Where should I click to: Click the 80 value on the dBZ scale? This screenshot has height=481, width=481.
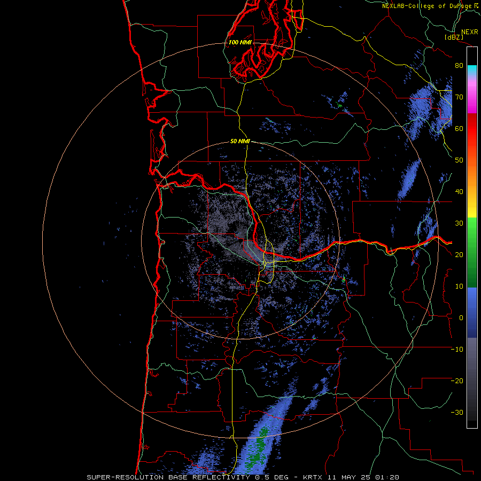(459, 66)
